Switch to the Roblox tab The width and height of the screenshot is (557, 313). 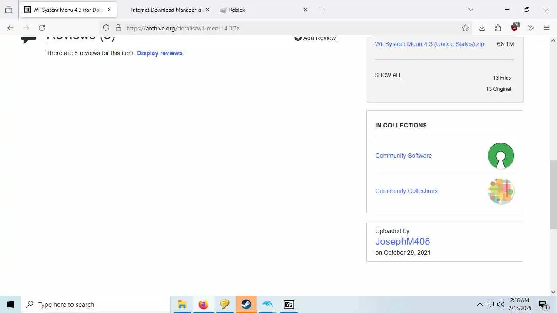(x=263, y=10)
